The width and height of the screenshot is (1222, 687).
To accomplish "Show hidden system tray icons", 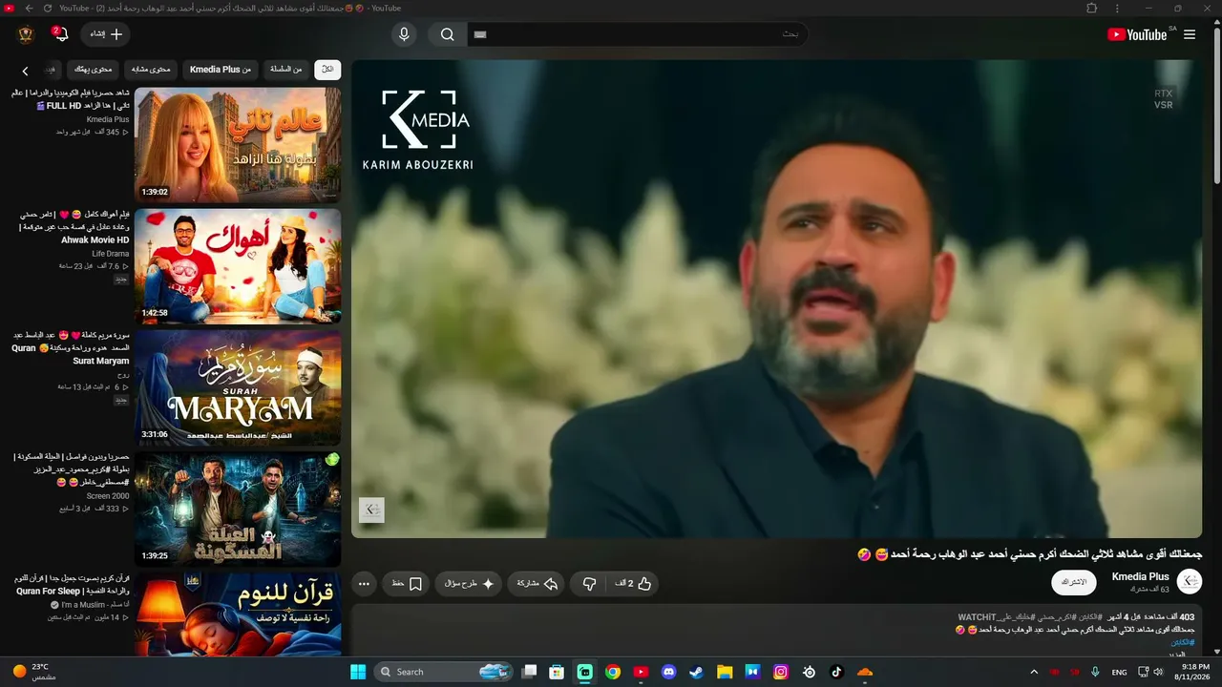I will 1034,672.
